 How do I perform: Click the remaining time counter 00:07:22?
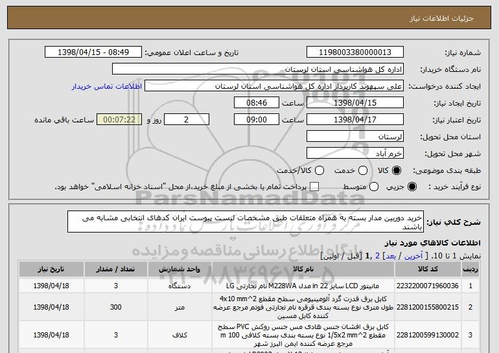pyautogui.click(x=119, y=120)
